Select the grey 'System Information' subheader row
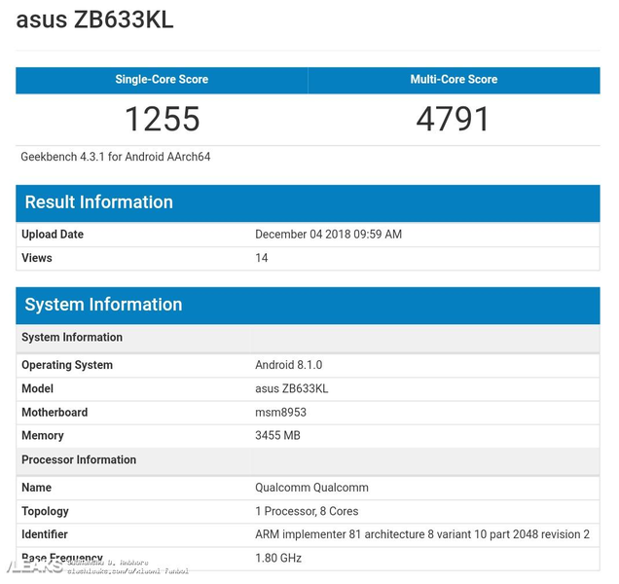This screenshot has height=584, width=619. tap(308, 338)
